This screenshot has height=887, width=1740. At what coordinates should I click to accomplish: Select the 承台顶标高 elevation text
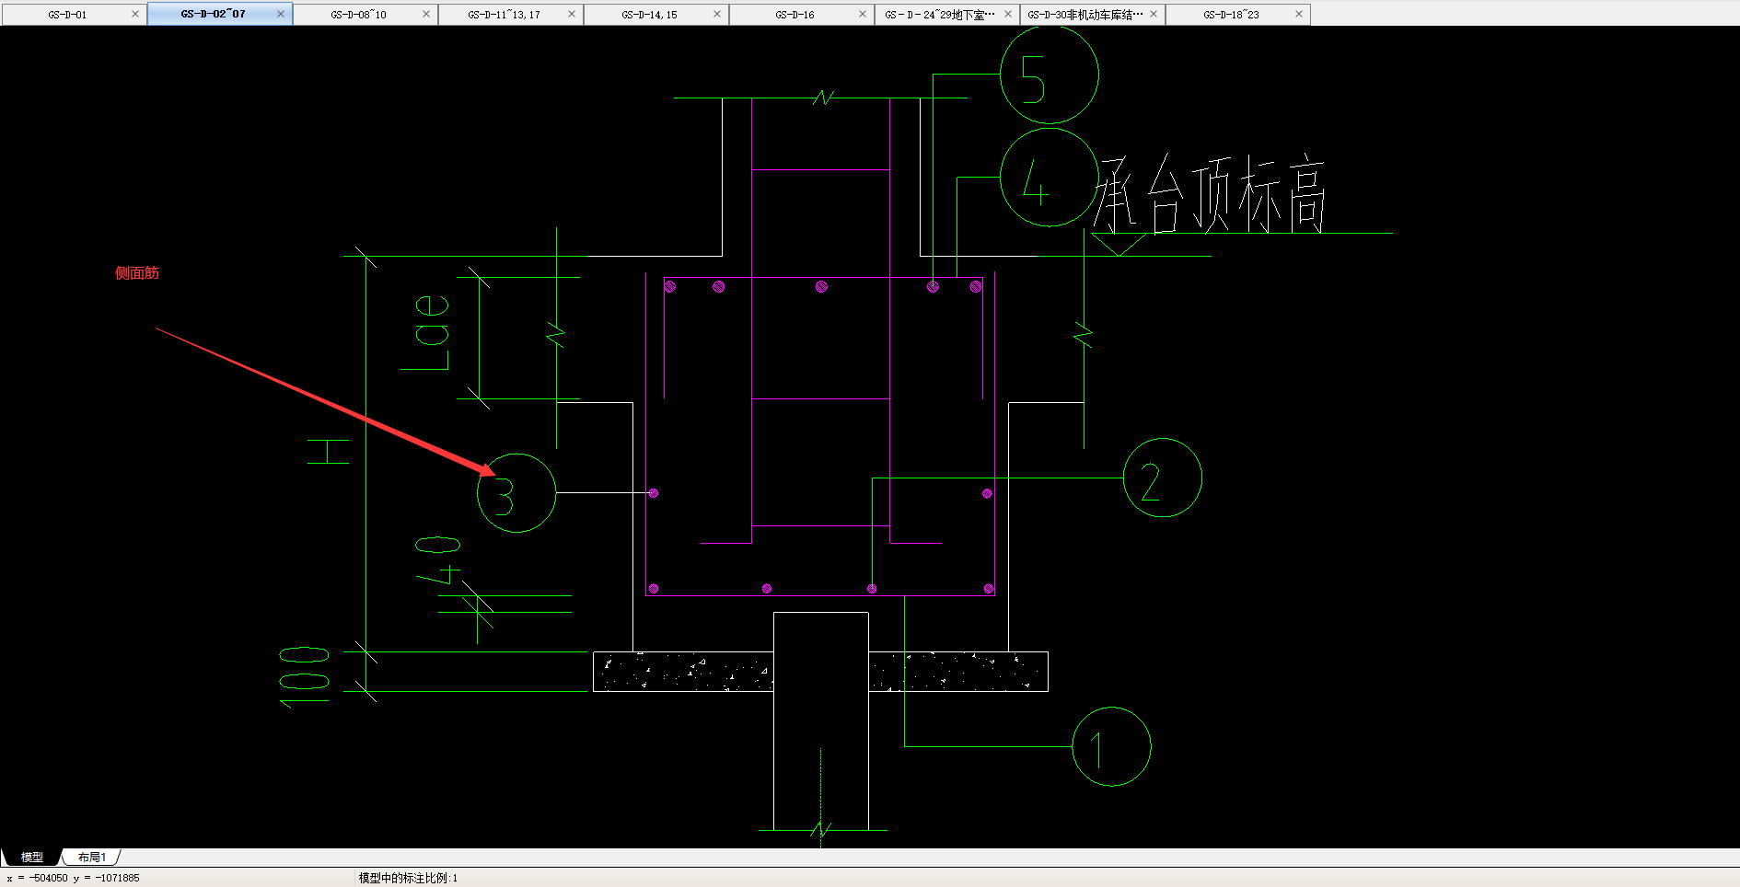pyautogui.click(x=1210, y=194)
